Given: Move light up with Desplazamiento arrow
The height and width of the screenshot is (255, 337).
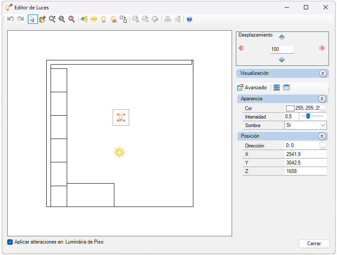Looking at the screenshot, I should [282, 37].
